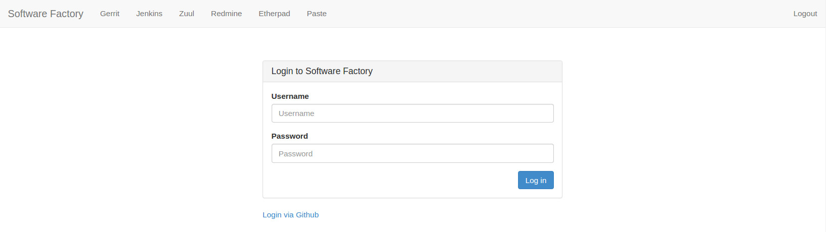Go to the Jenkins page

[x=149, y=14]
